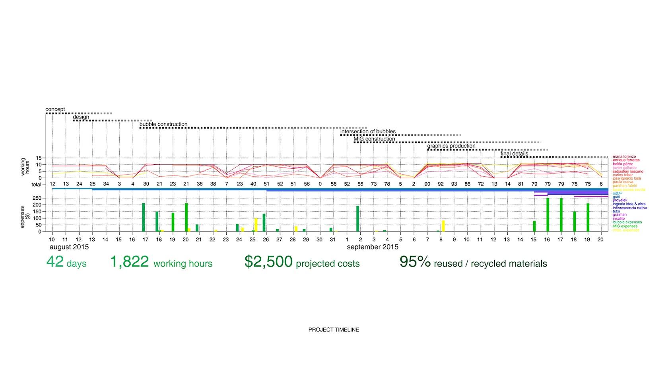
Task: Click the yellow expense bar above September 8
Action: coord(443,226)
